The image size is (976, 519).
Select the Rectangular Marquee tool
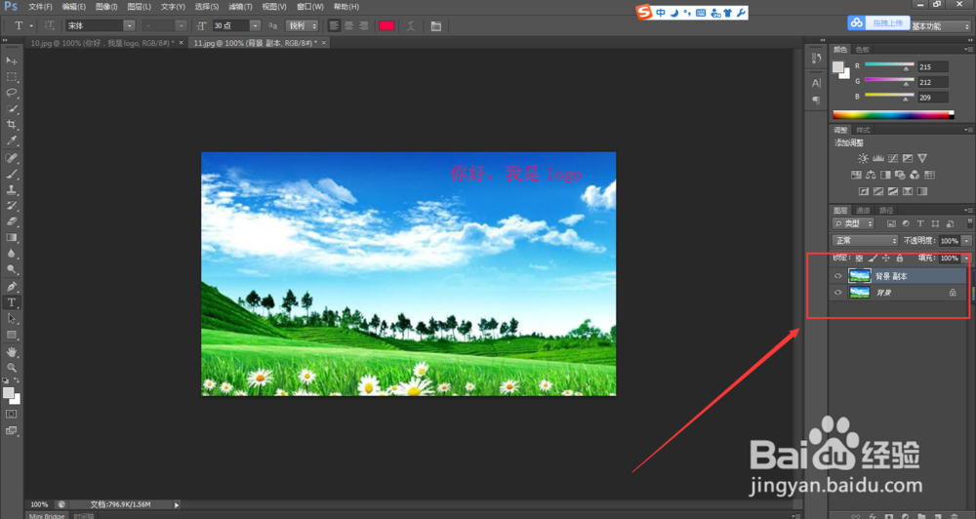coord(11,76)
